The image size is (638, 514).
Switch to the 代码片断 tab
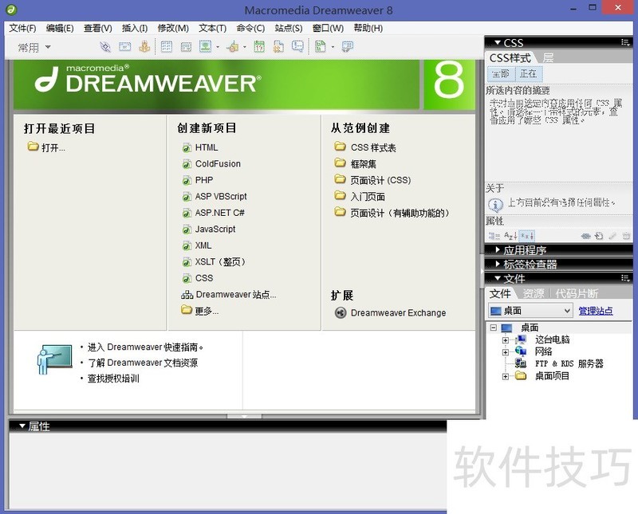[x=577, y=293]
